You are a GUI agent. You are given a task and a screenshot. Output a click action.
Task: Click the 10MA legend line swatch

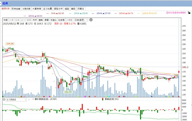click(70, 13)
